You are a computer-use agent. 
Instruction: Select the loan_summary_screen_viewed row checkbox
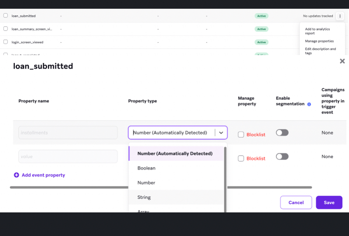pyautogui.click(x=6, y=29)
